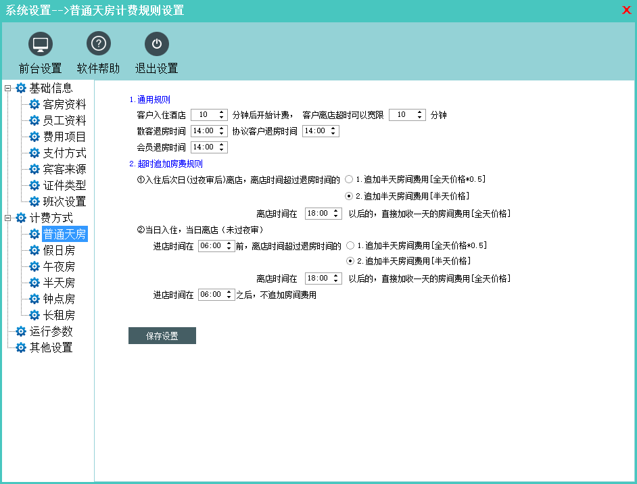Collapse the 计费方式 tree node
Screen dimensions: 637x484
[x=8, y=218]
